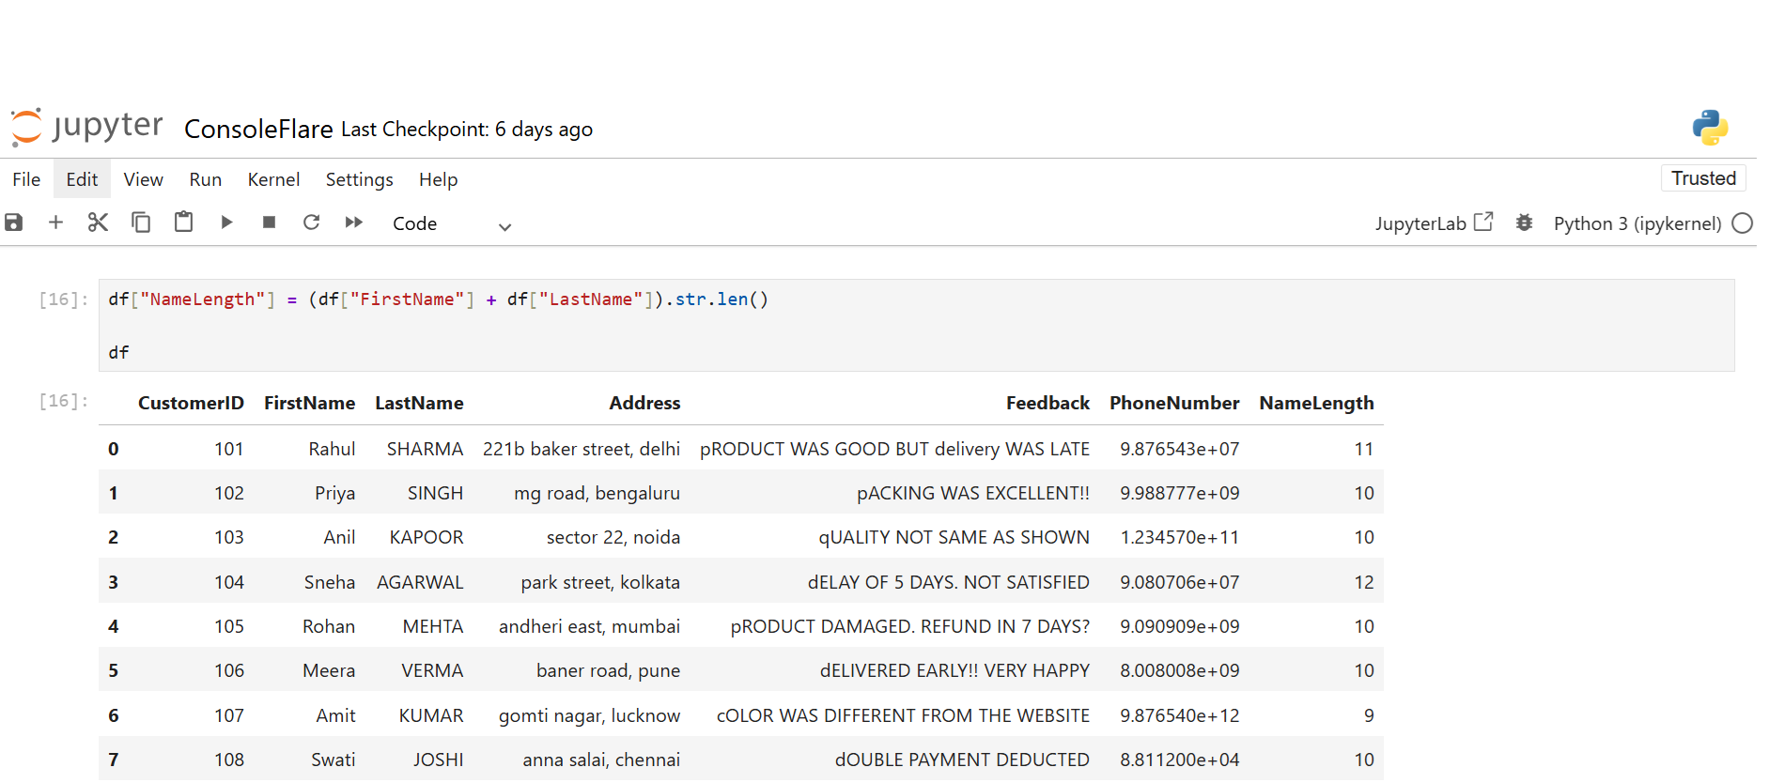
Task: Click phone number 8.811200e+04
Action: 1180,760
